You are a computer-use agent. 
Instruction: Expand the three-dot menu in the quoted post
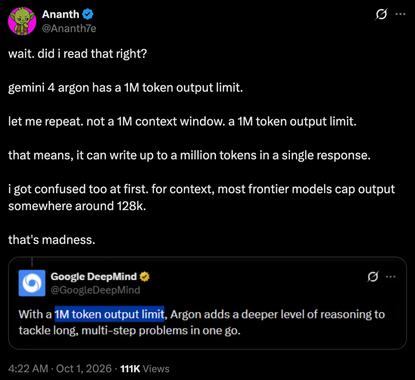(391, 277)
